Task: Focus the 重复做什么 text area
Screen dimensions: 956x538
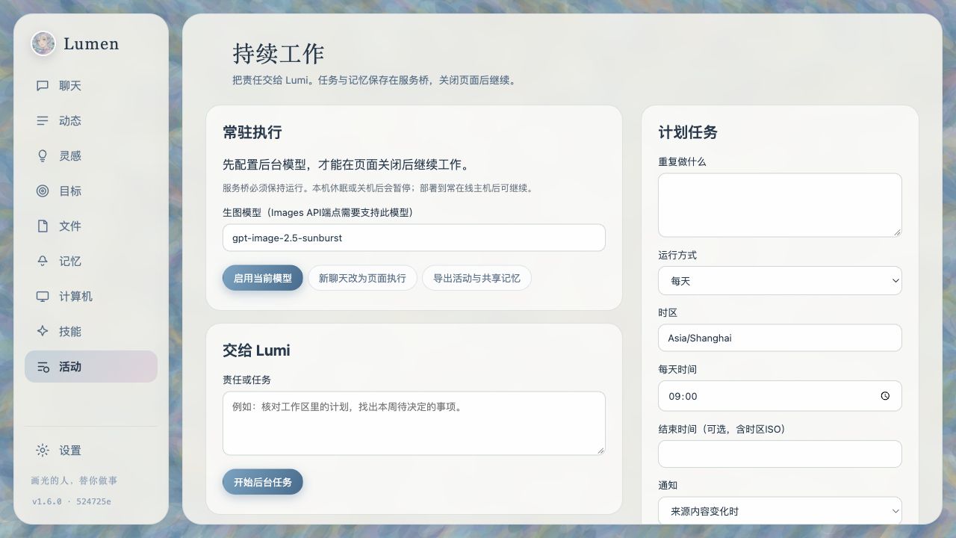Action: coord(780,205)
